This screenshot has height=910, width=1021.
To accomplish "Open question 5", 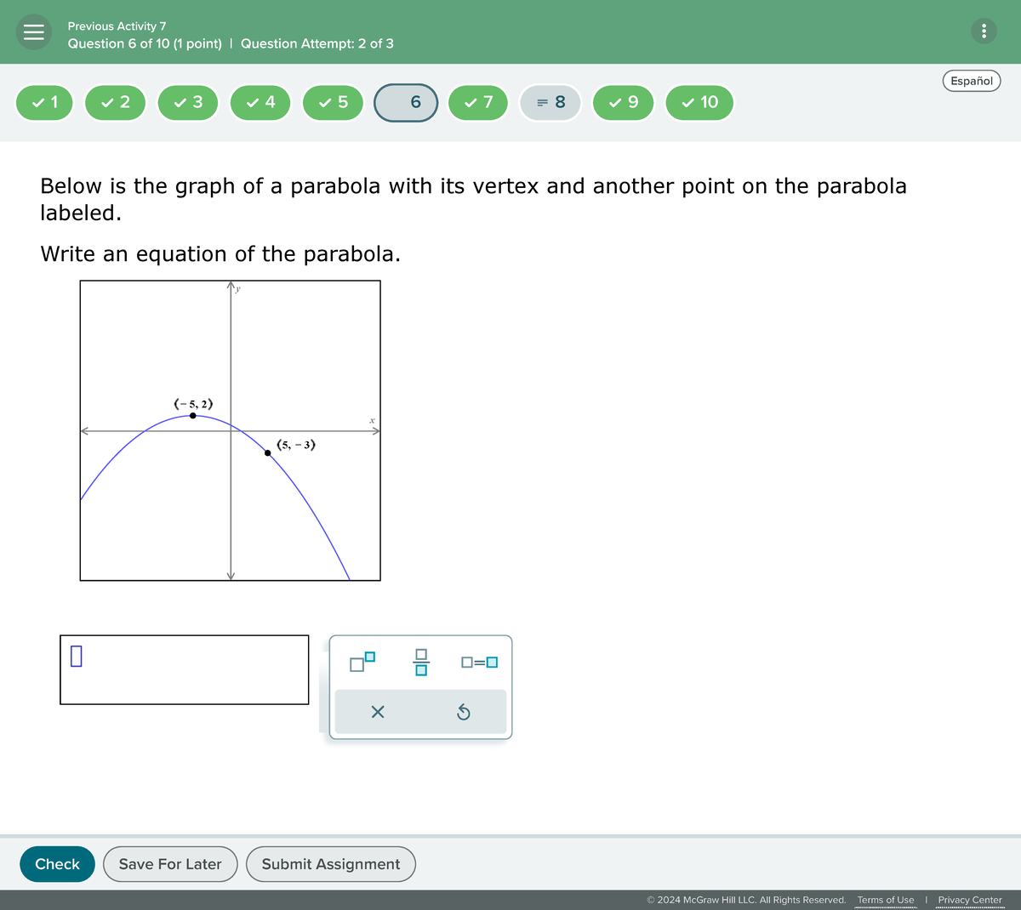I will click(x=333, y=102).
